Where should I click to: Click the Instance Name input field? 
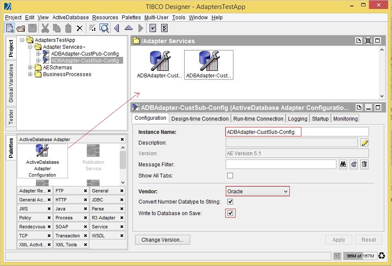tap(297, 132)
